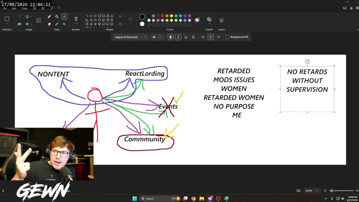Viewport: 359px width, 202px height.
Task: Select the Magnifier tool
Action: 64,24
